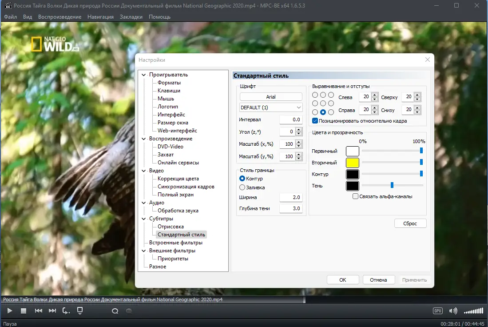Collapse the Видео tree node
The height and width of the screenshot is (327, 488).
tap(143, 171)
